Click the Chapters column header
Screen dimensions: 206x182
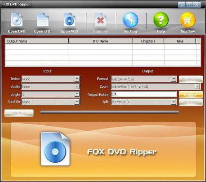(x=148, y=41)
